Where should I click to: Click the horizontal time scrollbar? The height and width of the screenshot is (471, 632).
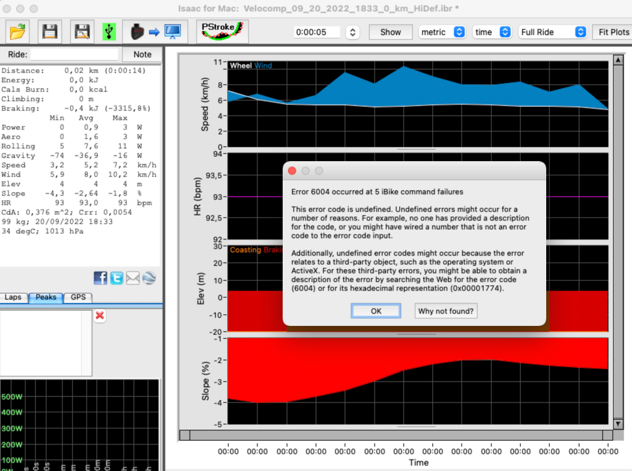[x=396, y=435]
